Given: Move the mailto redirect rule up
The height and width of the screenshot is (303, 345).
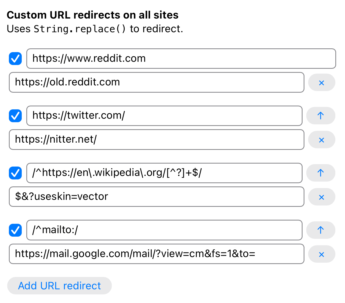Looking at the screenshot, I should pyautogui.click(x=321, y=230).
